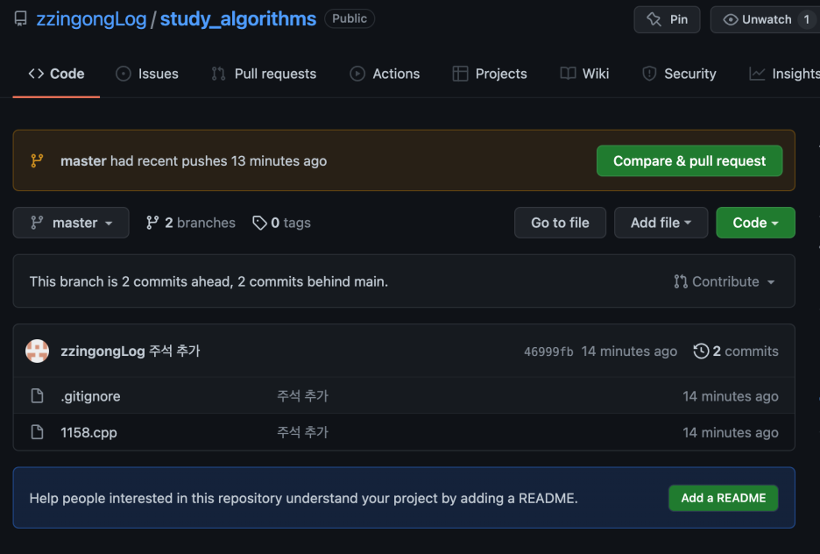Switch to the Code tab
The width and height of the screenshot is (820, 554).
[56, 74]
